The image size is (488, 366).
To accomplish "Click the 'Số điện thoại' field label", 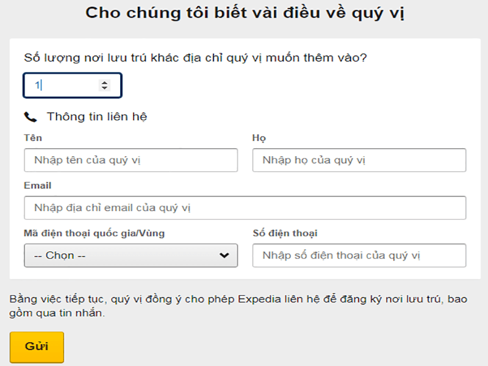I will pyautogui.click(x=285, y=233).
